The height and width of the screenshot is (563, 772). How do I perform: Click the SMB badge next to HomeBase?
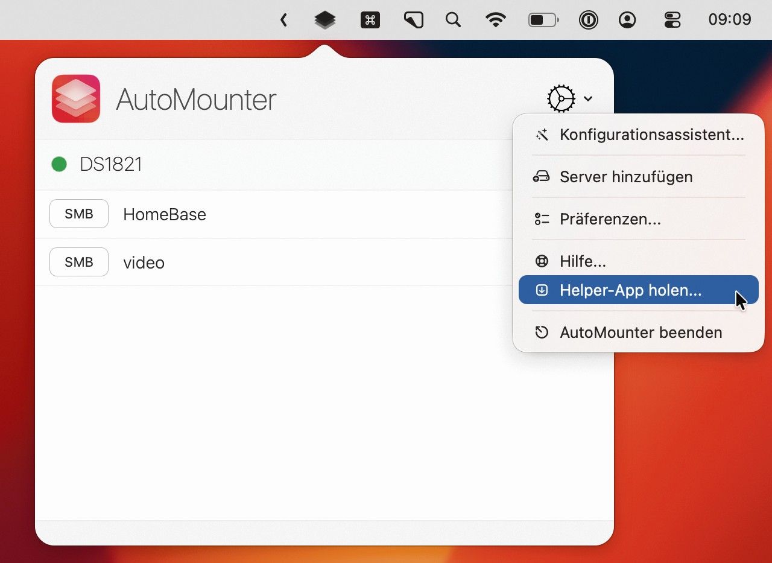click(79, 214)
